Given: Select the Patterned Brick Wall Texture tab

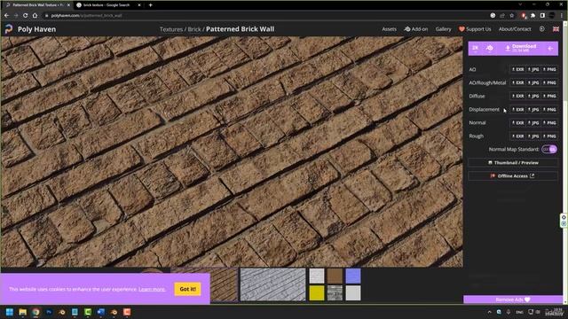Looking at the screenshot, I should 37,5.
